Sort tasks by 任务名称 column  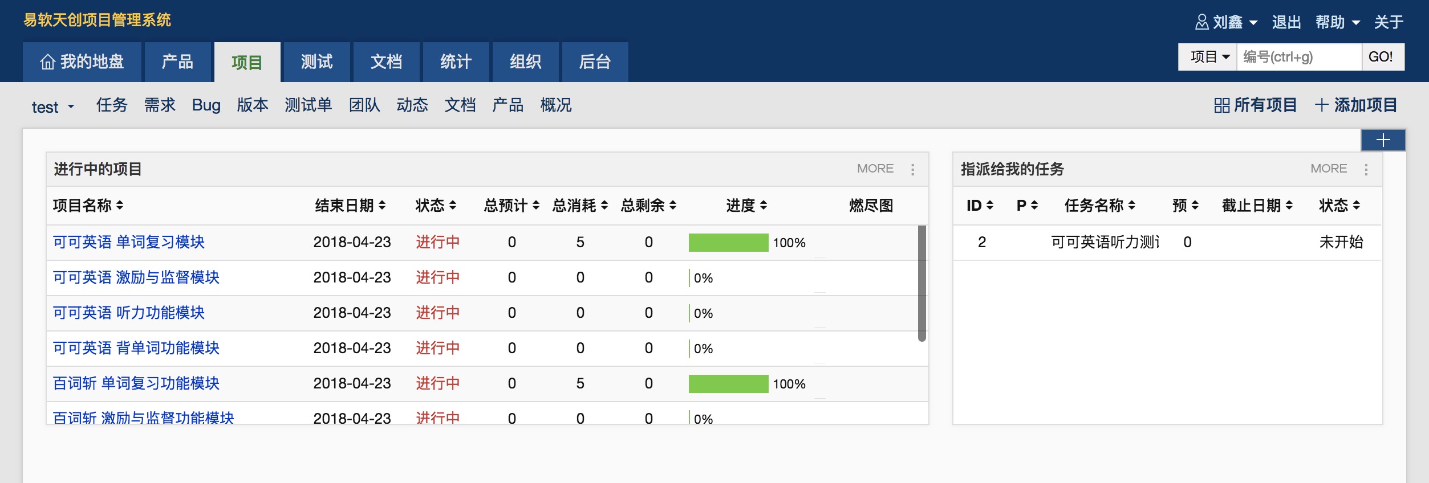pyautogui.click(x=1100, y=206)
